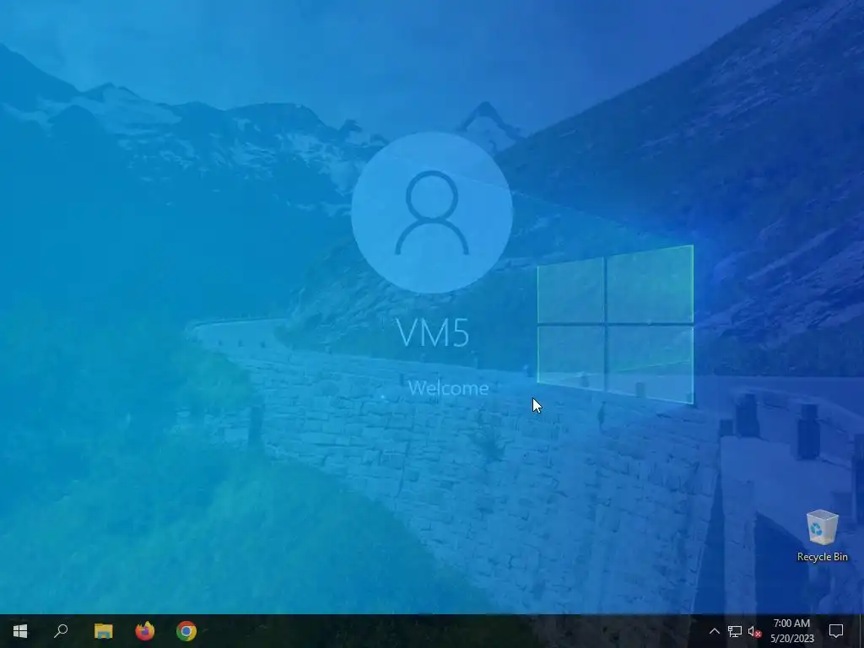This screenshot has width=864, height=648.
Task: Launch Firefox from the taskbar
Action: (145, 631)
